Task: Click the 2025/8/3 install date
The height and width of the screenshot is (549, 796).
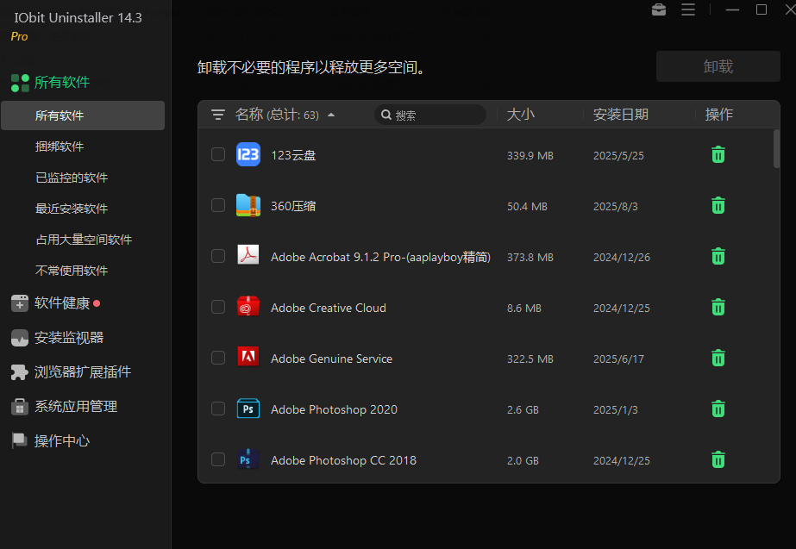Action: pos(615,207)
